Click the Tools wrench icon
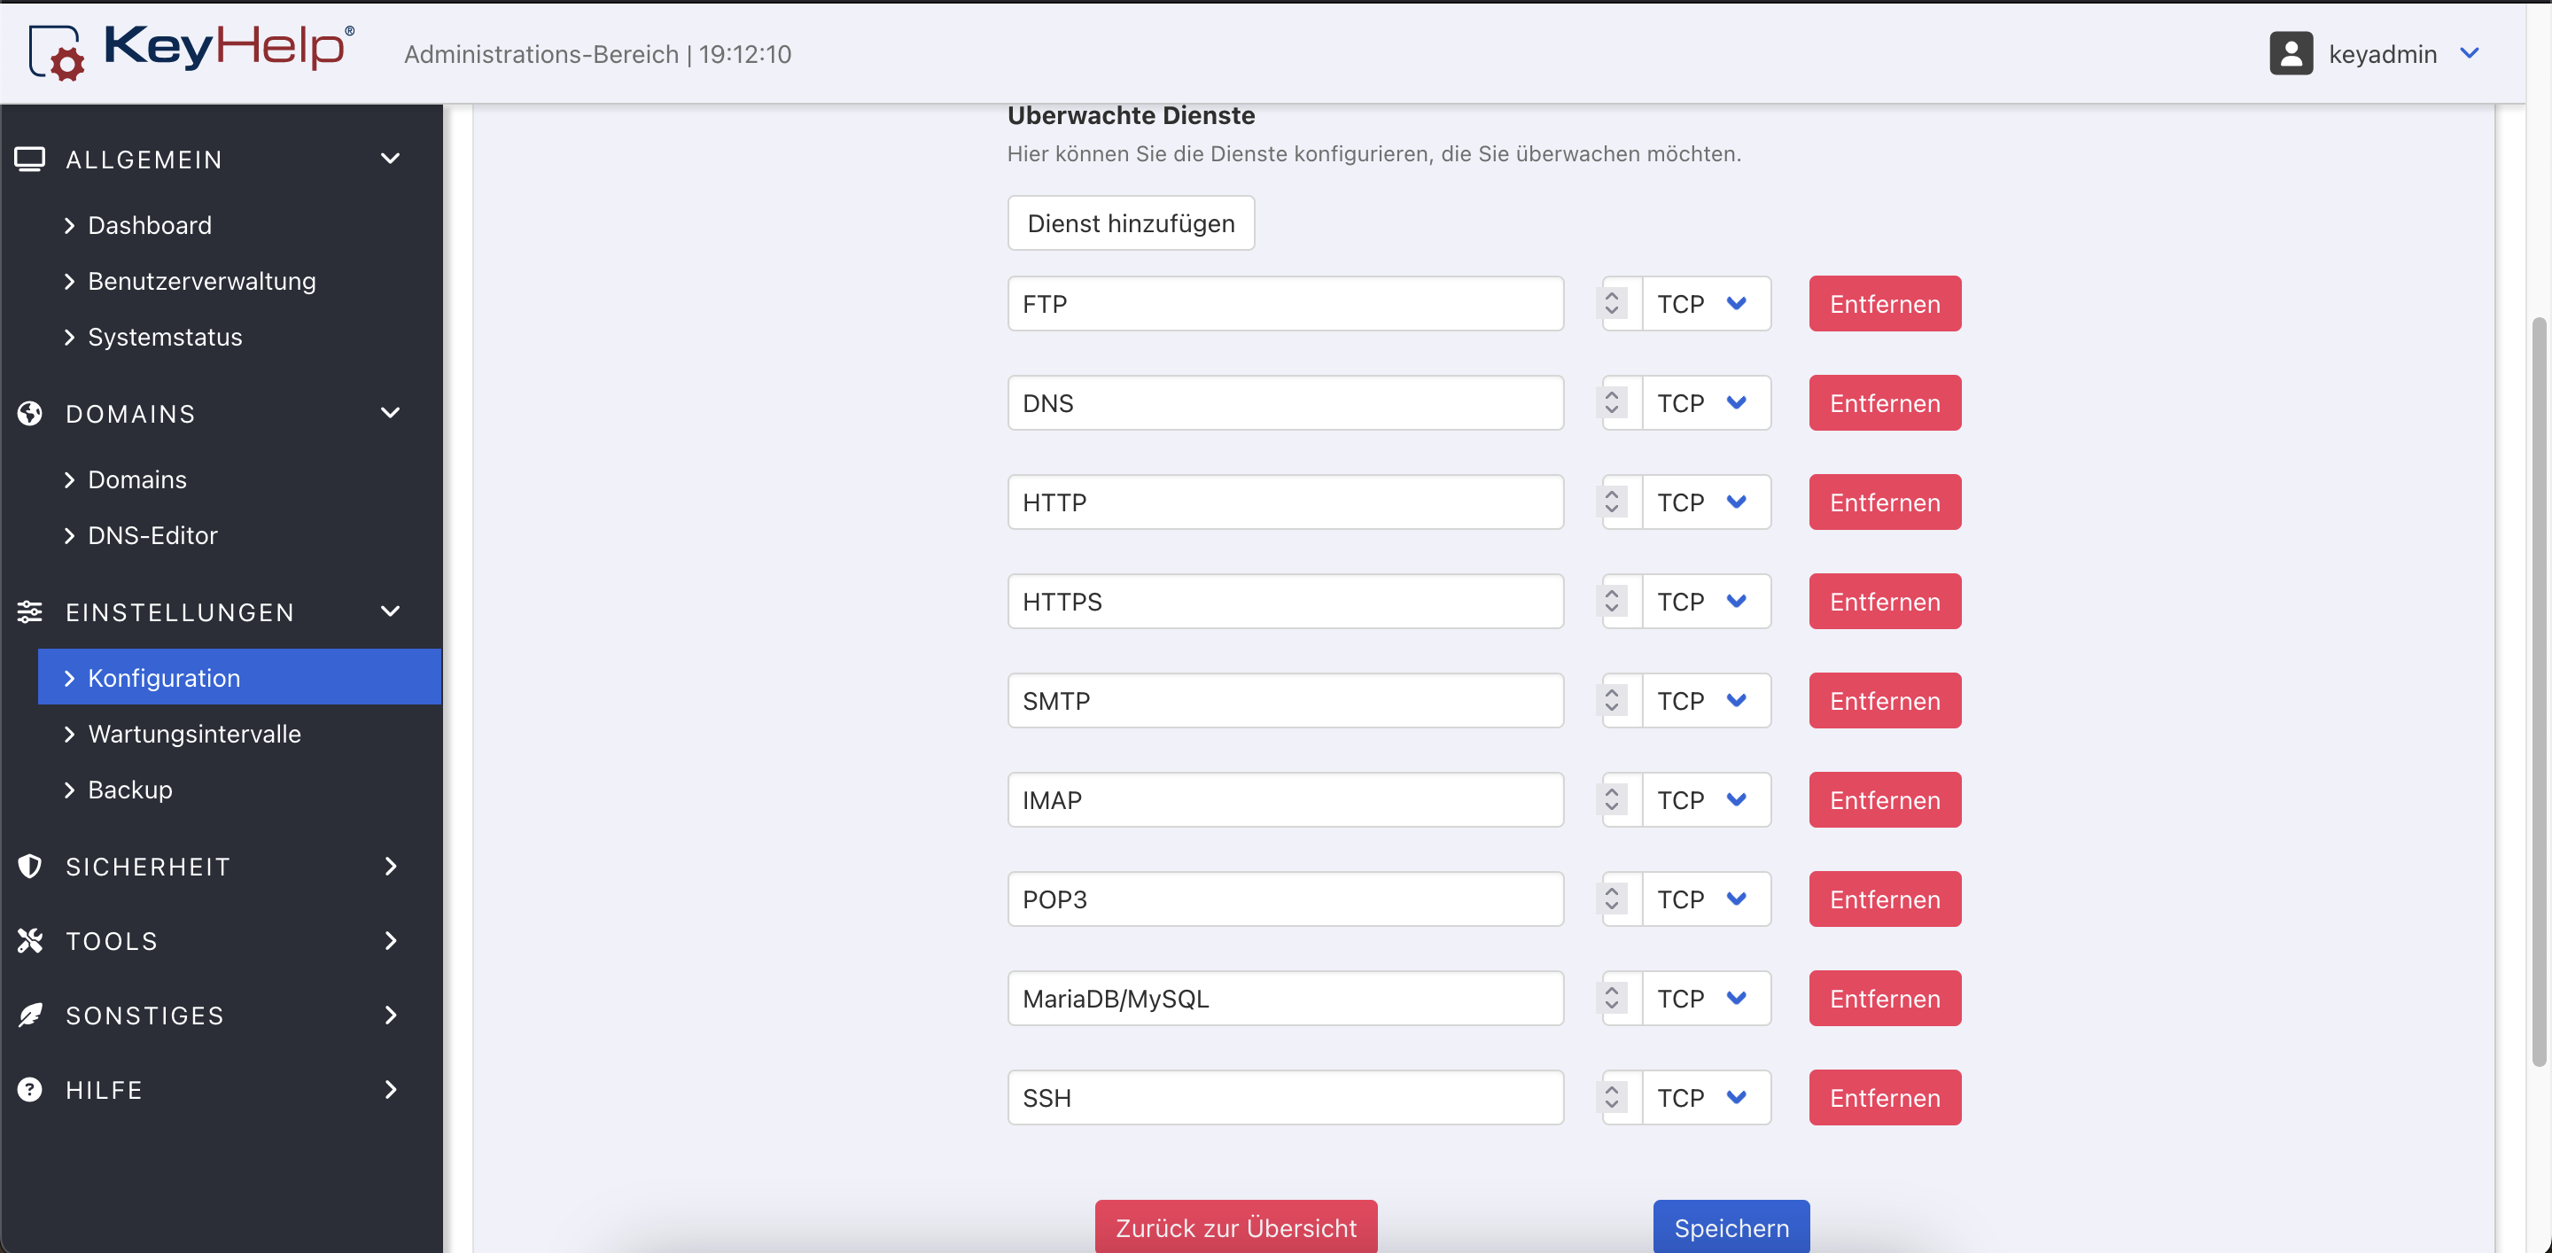This screenshot has width=2552, height=1253. pos(30,940)
